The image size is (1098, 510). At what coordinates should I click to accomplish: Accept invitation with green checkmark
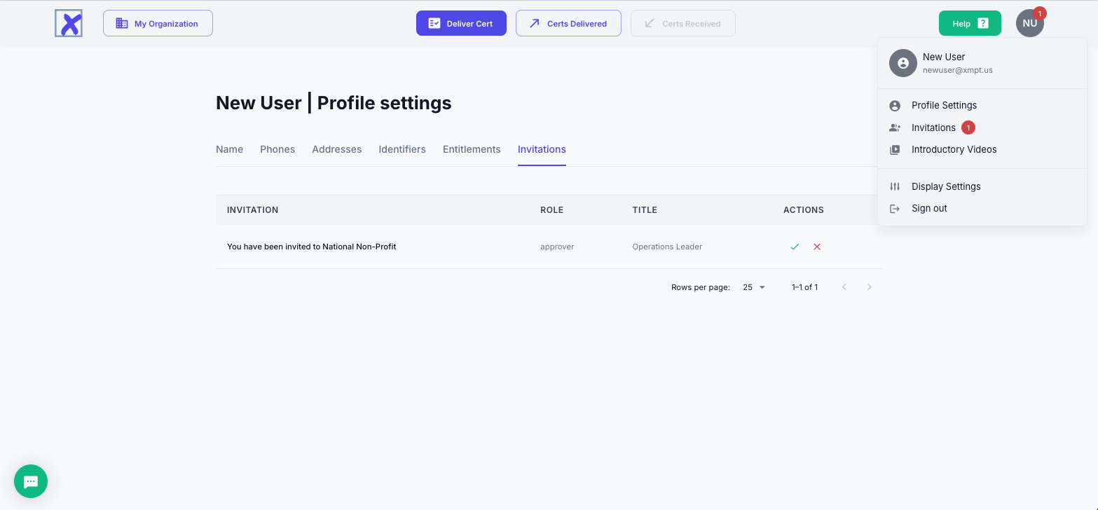point(795,247)
